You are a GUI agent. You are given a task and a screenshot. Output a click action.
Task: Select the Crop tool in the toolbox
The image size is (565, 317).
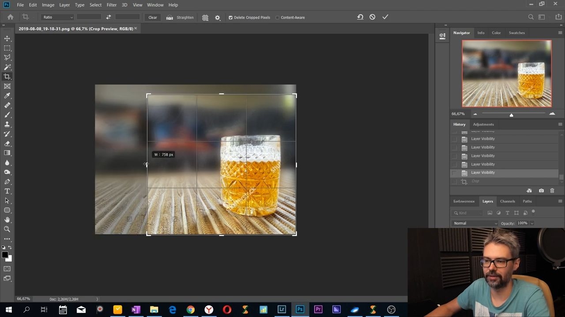coord(7,77)
